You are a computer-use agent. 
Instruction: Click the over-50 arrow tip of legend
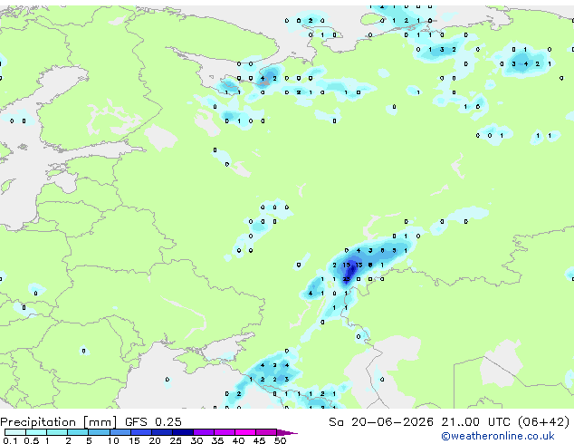point(287,432)
